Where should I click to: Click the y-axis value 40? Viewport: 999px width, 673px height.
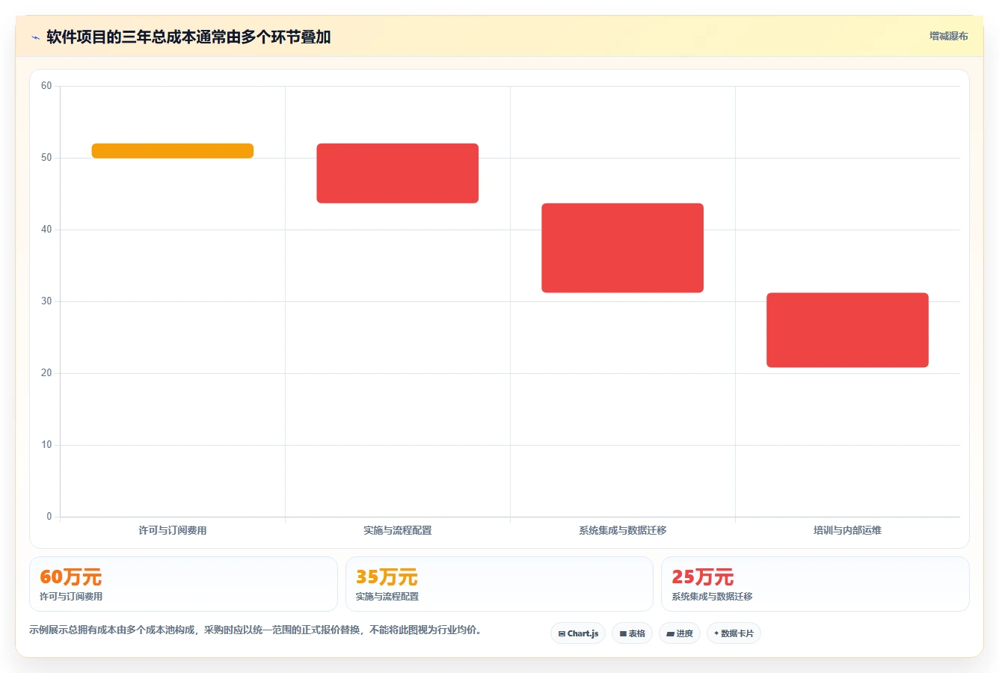(x=46, y=230)
